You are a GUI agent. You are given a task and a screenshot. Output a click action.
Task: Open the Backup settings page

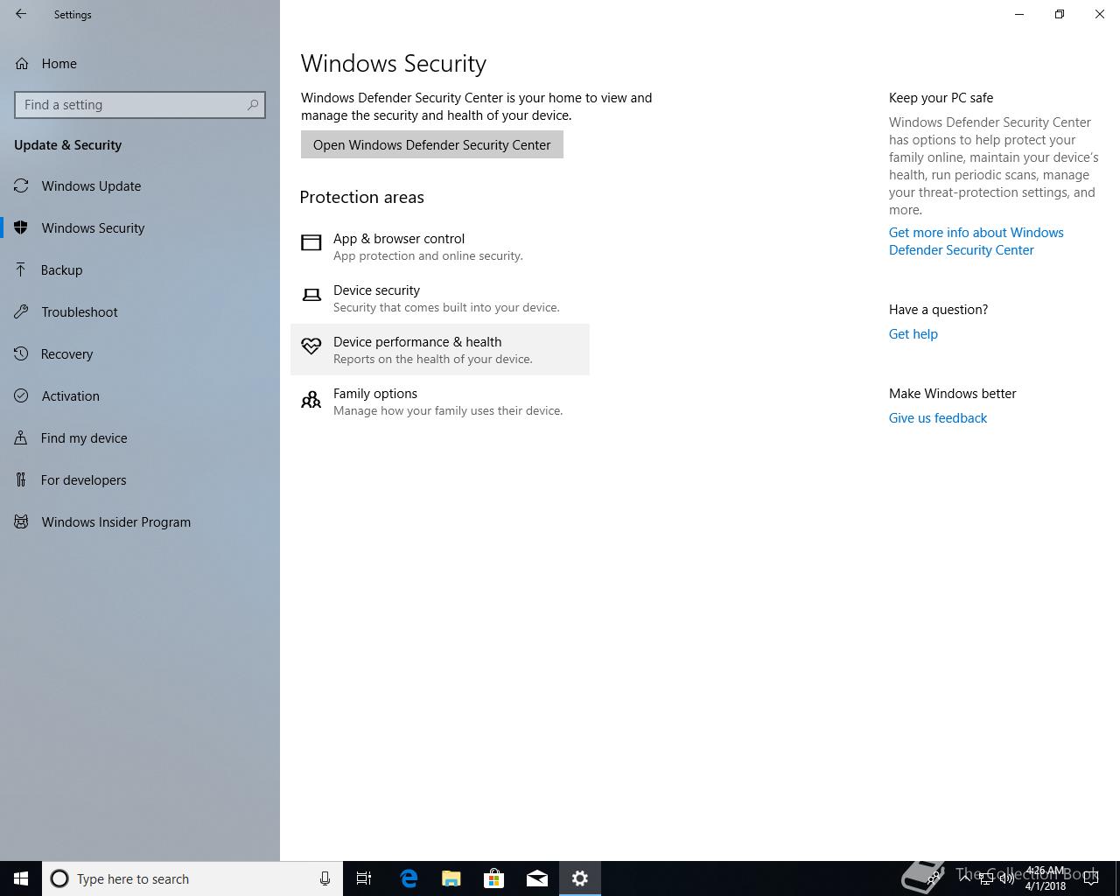140,269
